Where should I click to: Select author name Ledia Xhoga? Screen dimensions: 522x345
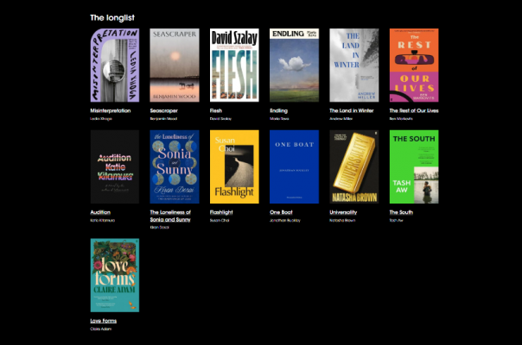pos(101,119)
